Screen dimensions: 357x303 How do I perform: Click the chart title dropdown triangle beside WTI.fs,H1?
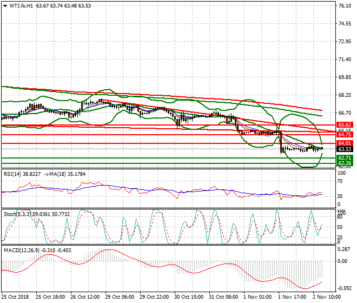(5, 6)
